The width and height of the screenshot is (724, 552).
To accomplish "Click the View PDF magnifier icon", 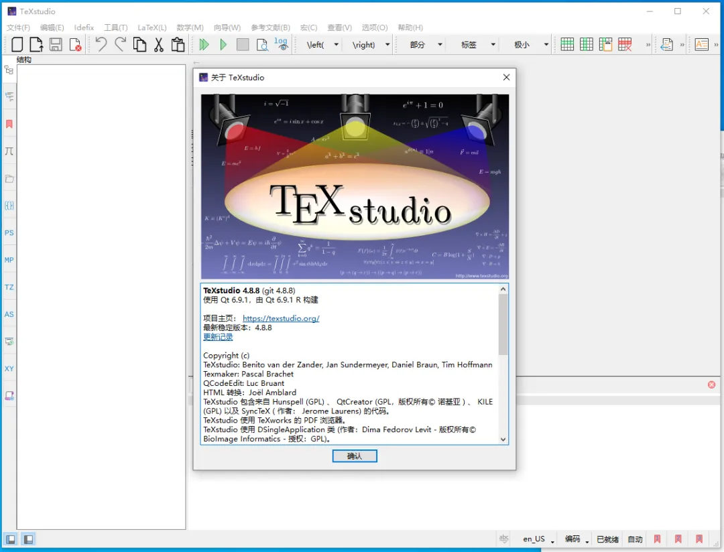I will (x=262, y=45).
